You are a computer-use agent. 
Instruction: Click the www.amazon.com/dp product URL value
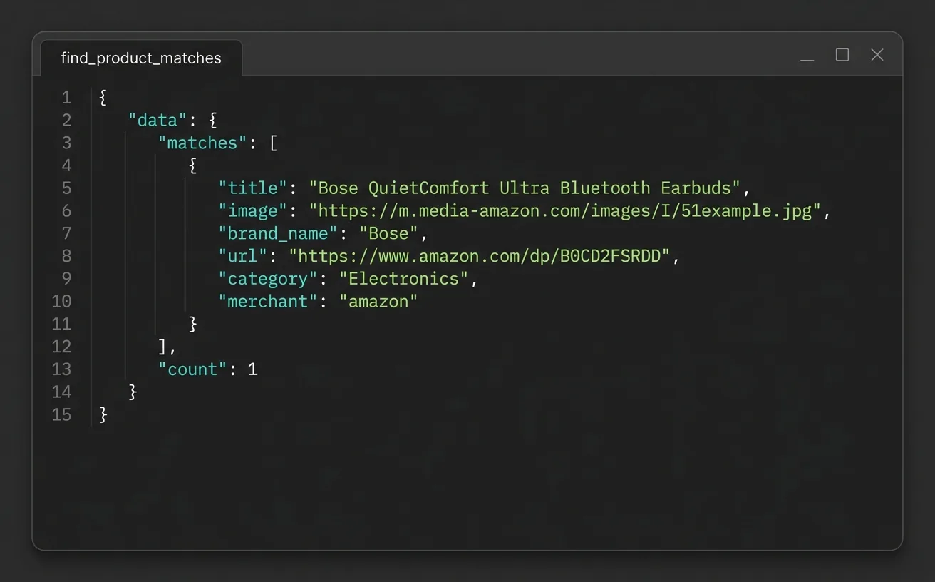(x=480, y=255)
